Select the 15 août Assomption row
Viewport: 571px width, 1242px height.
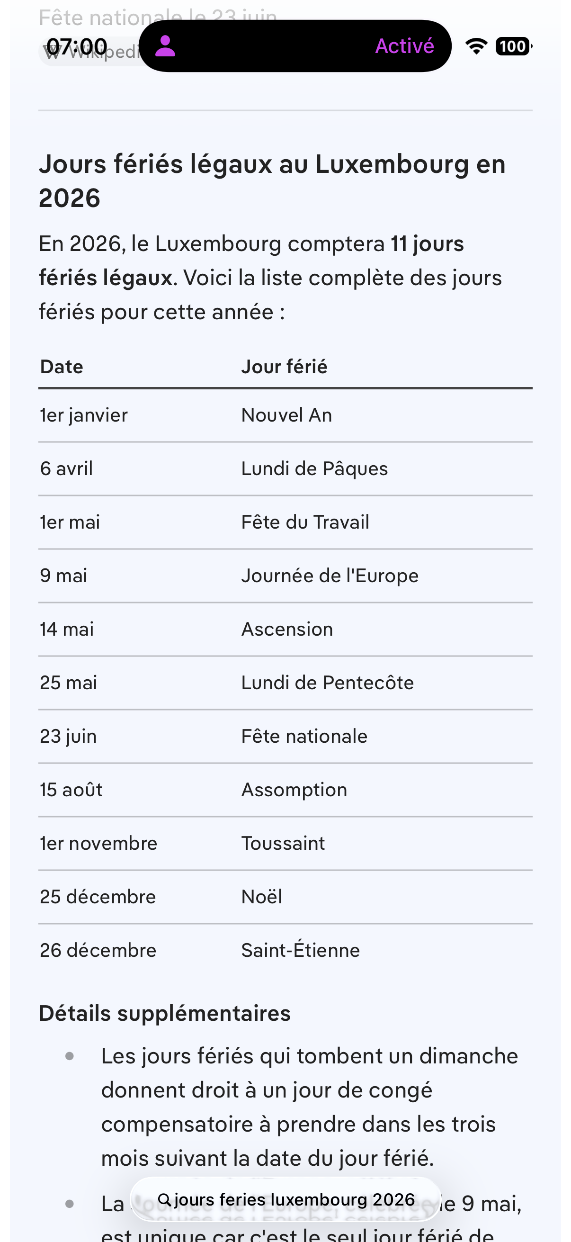tap(285, 790)
